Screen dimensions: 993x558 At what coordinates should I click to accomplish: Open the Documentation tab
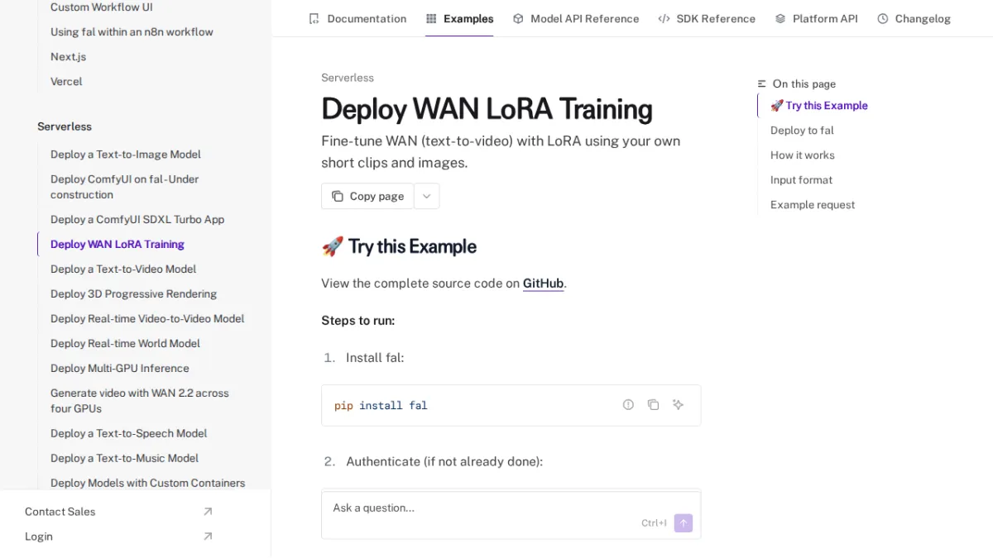(357, 18)
